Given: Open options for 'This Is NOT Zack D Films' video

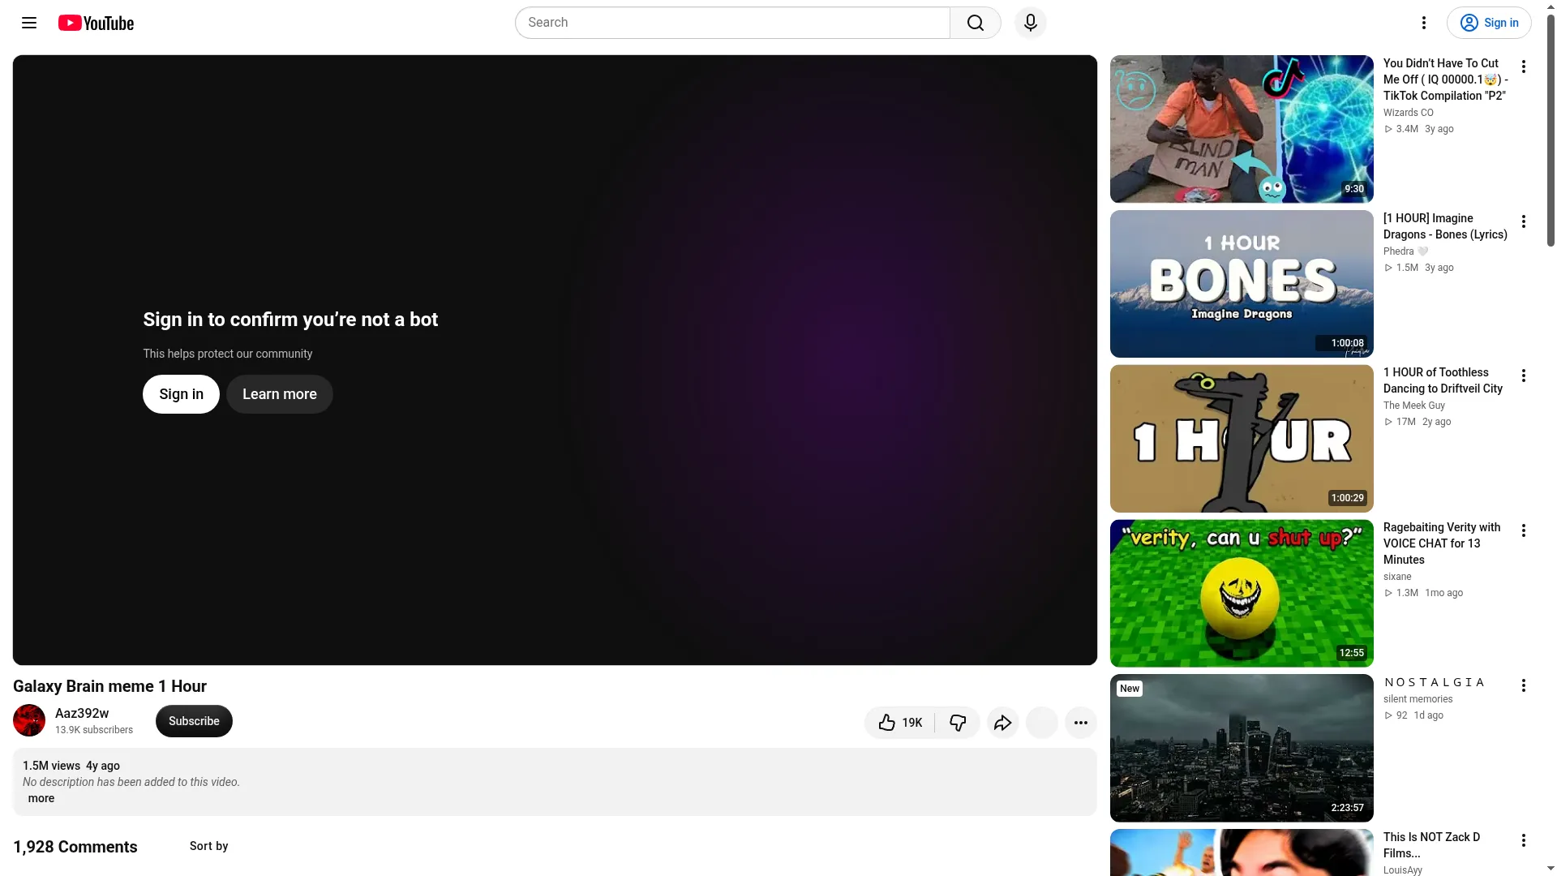Looking at the screenshot, I should (1524, 840).
